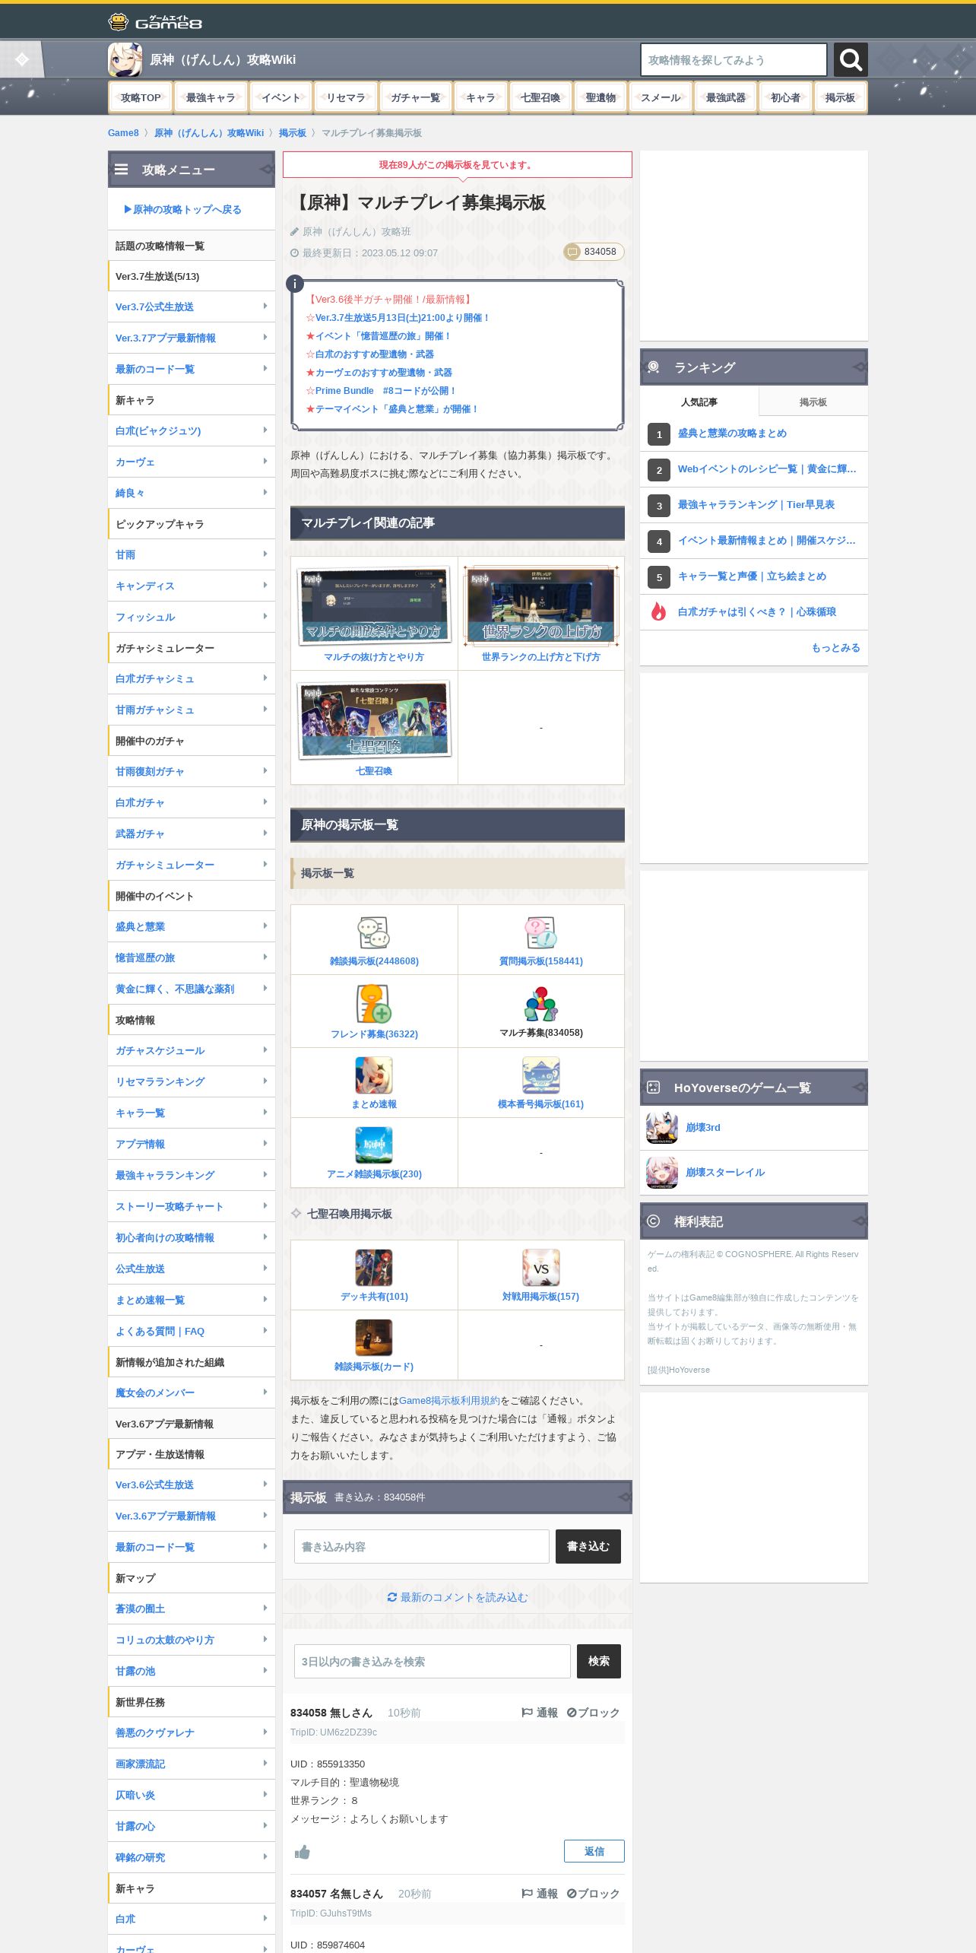Screen dimensions: 976x1953
Task: Expand the 蒼漠の囿土 sidebar arrow
Action: click(265, 1608)
